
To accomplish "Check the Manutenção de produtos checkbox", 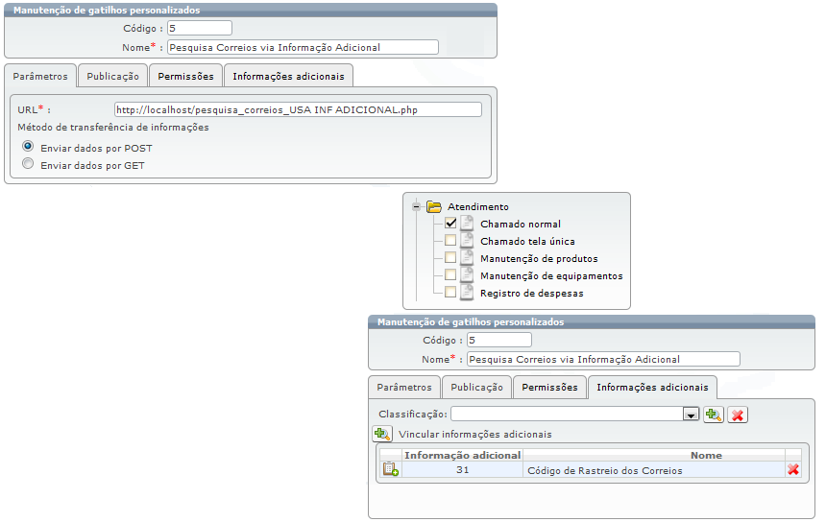I will (450, 258).
